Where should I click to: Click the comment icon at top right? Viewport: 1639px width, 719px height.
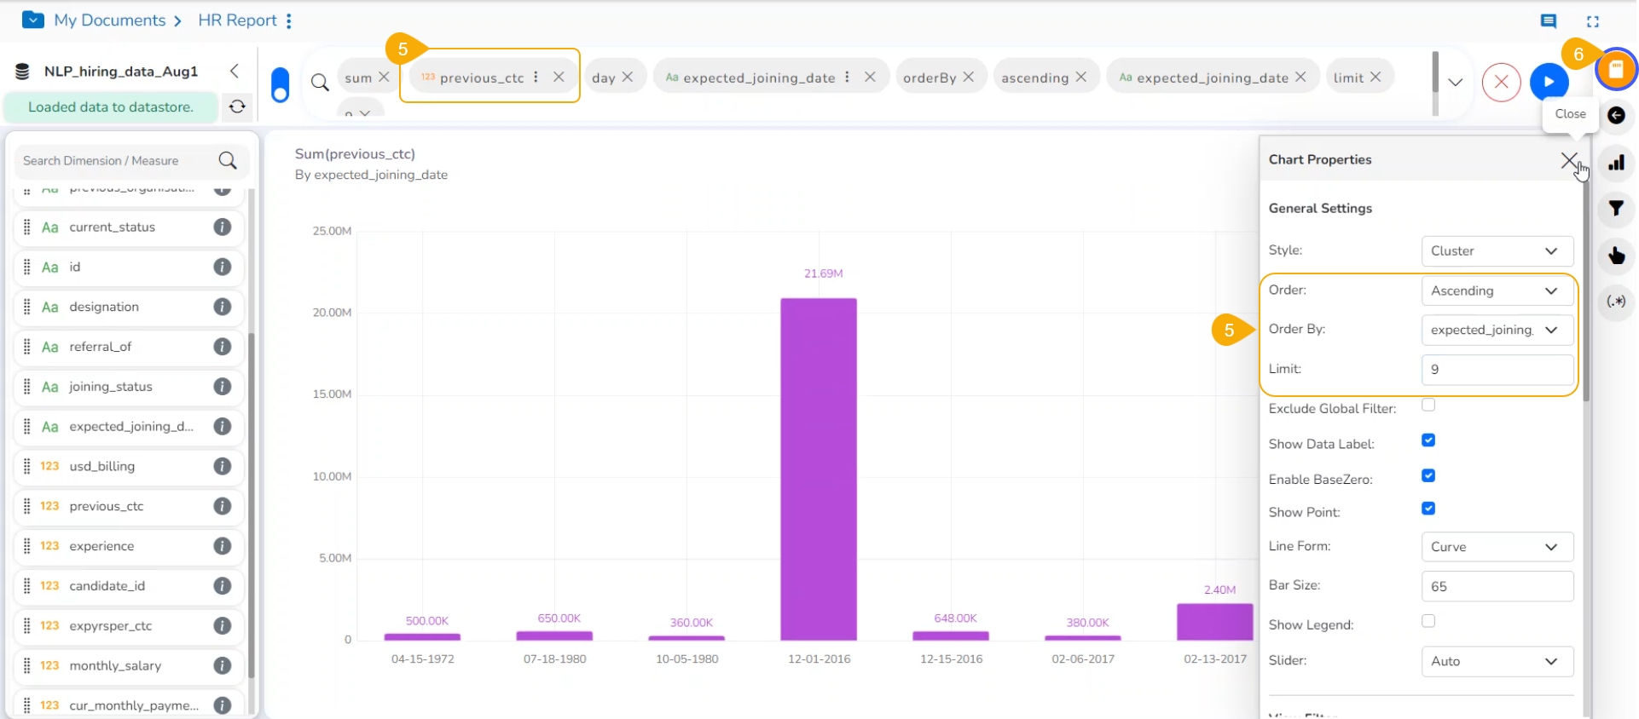[1549, 21]
